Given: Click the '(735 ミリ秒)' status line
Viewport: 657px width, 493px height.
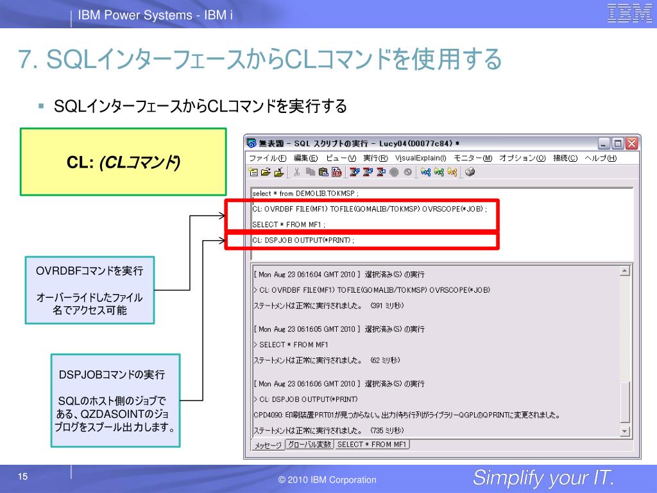Looking at the screenshot, I should click(328, 431).
